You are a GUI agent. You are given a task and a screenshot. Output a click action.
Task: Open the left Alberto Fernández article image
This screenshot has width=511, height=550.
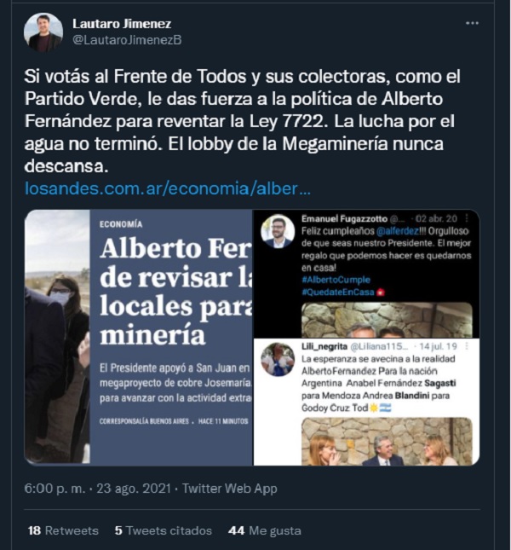tap(138, 338)
